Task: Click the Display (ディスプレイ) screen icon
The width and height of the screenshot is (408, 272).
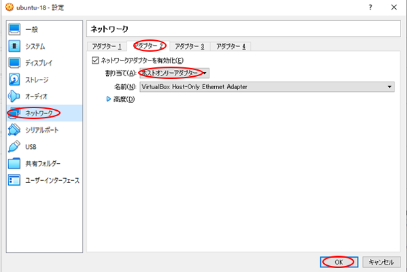Action: click(14, 63)
